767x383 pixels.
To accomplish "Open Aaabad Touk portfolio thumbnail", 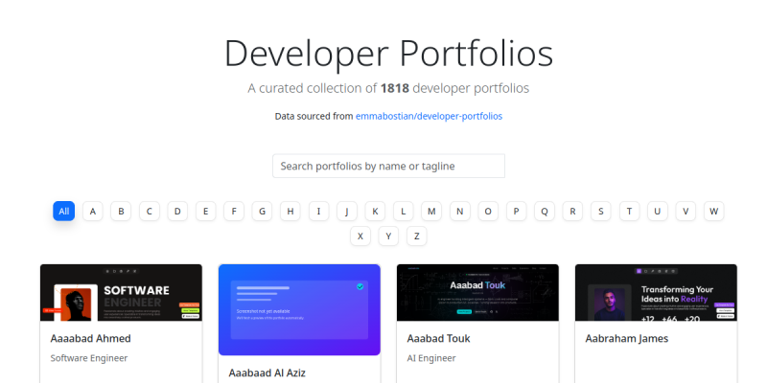I will [x=477, y=293].
